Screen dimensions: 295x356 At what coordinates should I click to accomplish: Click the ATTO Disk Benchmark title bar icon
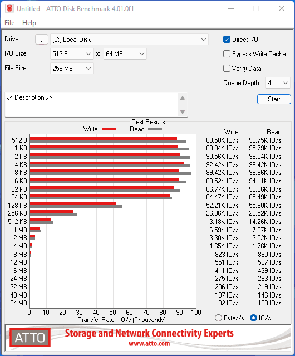(9, 8)
